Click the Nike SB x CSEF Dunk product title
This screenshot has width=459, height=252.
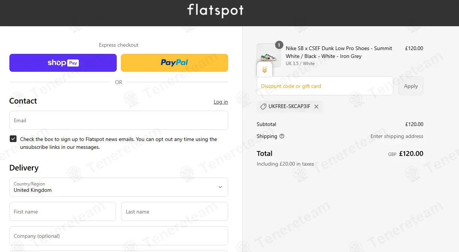point(339,52)
